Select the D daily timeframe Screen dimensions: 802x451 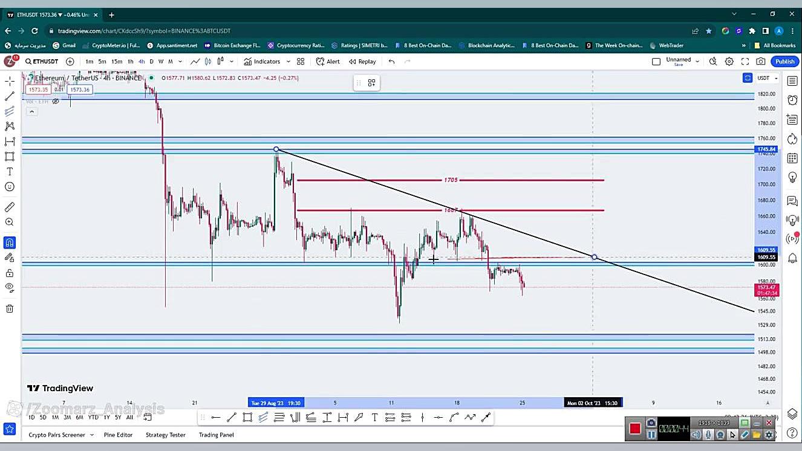coord(152,62)
